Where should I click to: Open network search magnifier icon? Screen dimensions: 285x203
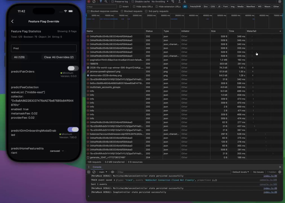coord(106,1)
